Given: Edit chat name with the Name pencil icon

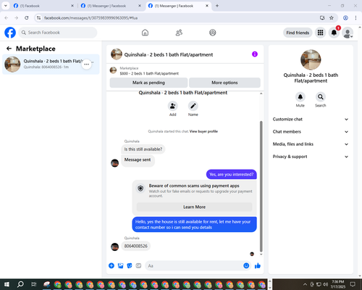Looking at the screenshot, I should coord(193,106).
